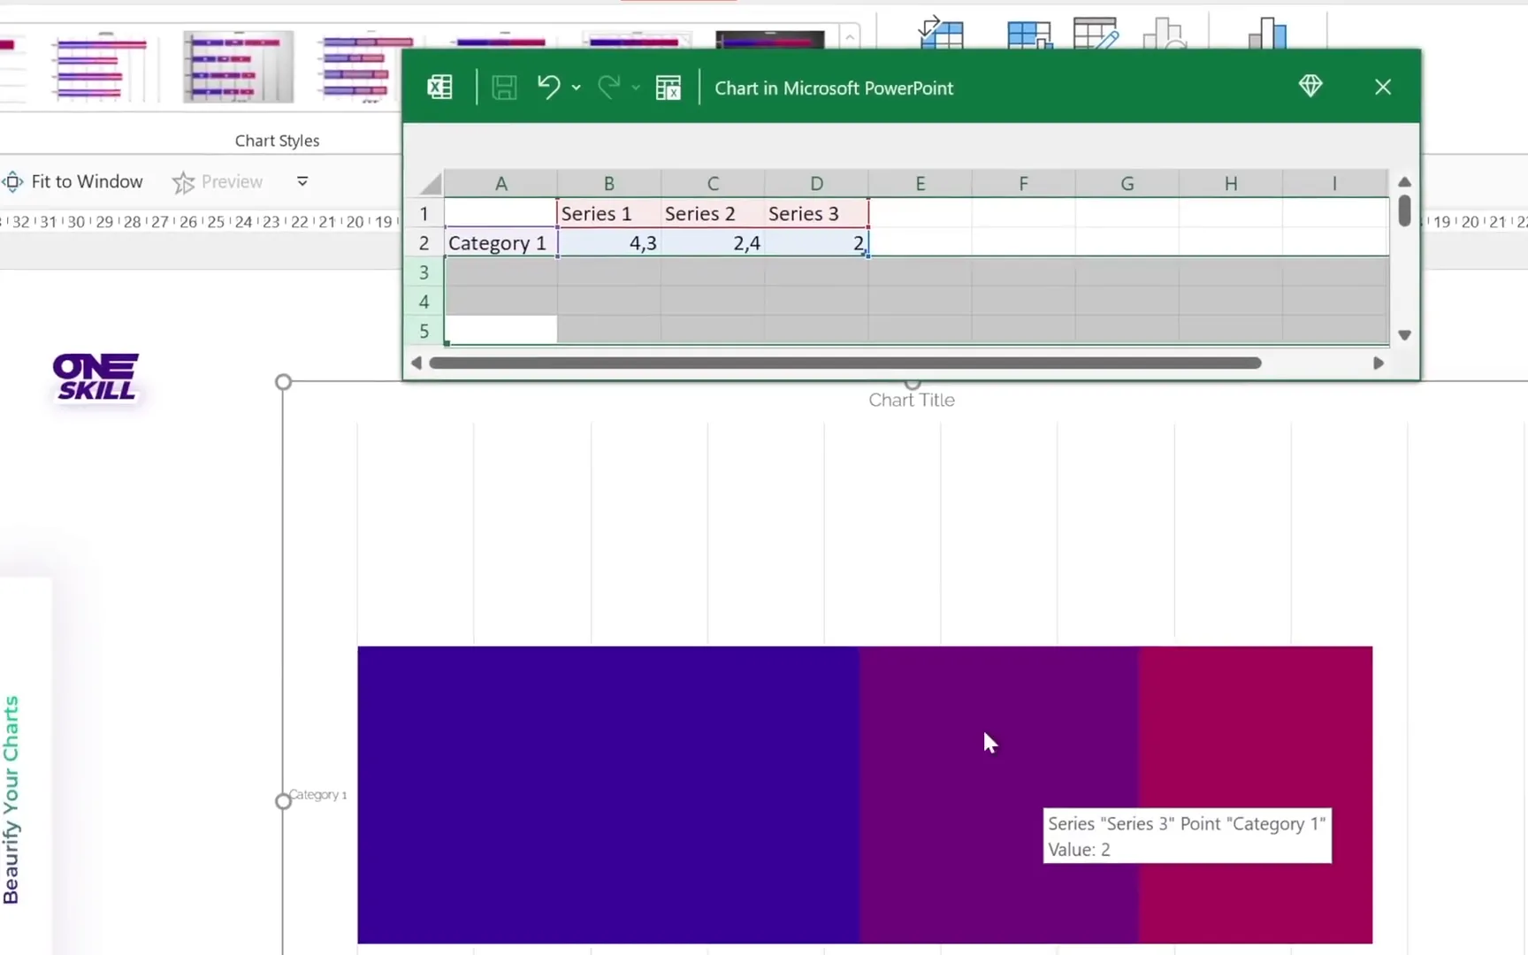Select cell D2 containing value 2
This screenshot has width=1528, height=955.
816,242
